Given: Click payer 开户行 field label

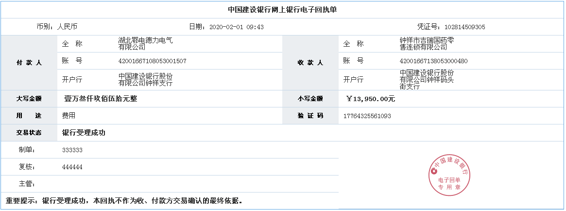Looking at the screenshot, I should coord(72,80).
